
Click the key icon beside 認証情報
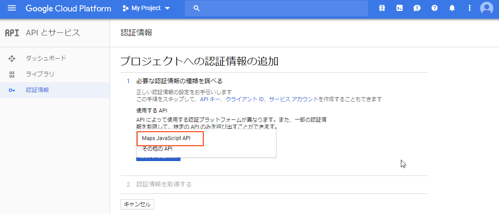(x=12, y=90)
